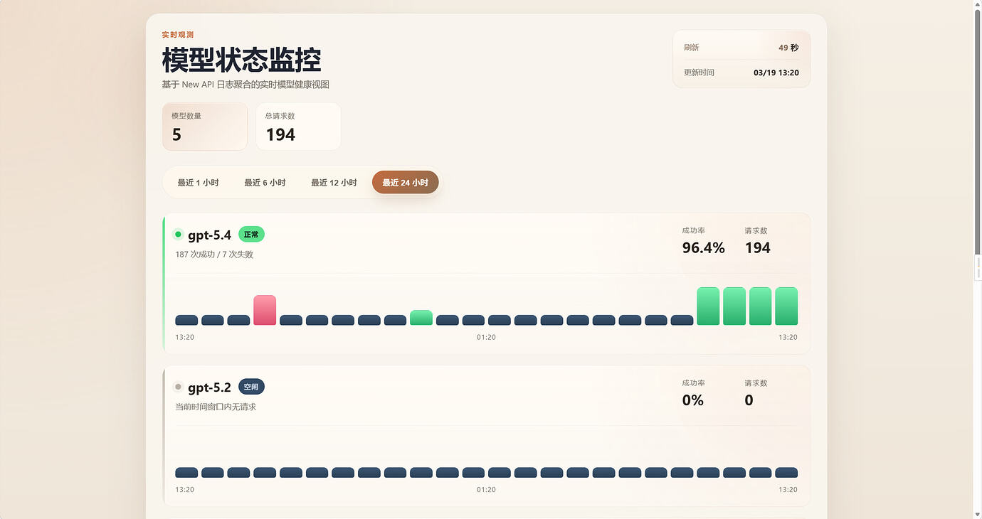This screenshot has width=982, height=519.
Task: Click the 194 request count in gpt-5.4 card
Action: (x=758, y=247)
